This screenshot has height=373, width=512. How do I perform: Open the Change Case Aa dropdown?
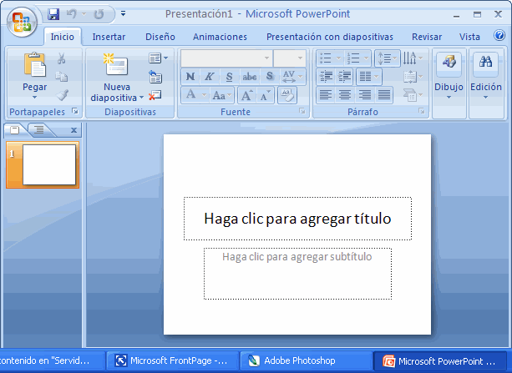[221, 95]
